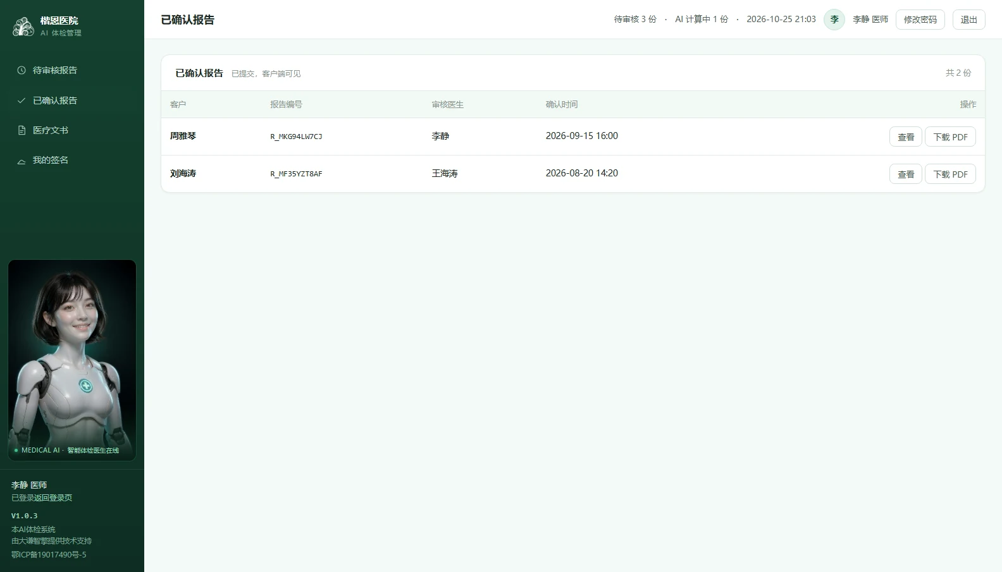Click the 审核医生 column header
The width and height of the screenshot is (1002, 572).
click(x=448, y=104)
